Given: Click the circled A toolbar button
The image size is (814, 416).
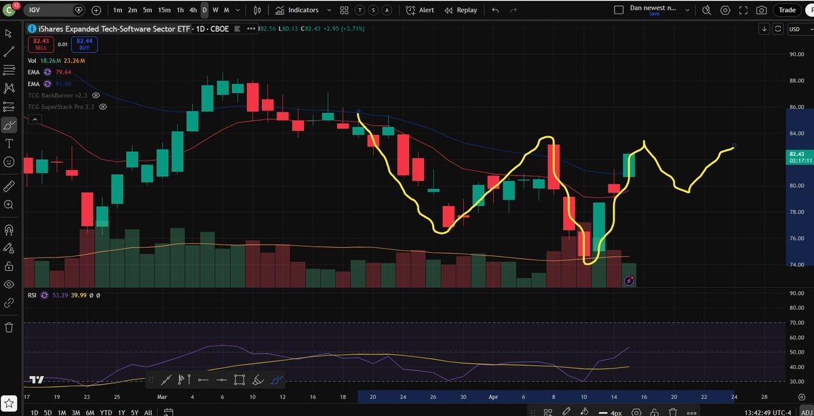Looking at the screenshot, I should tap(387, 10).
